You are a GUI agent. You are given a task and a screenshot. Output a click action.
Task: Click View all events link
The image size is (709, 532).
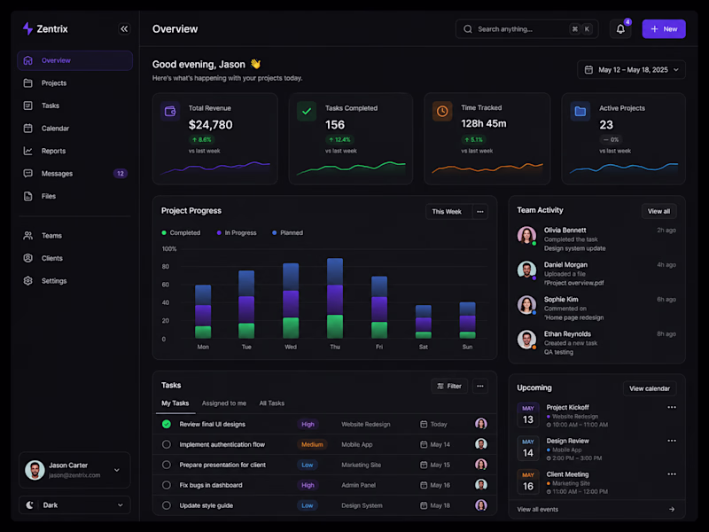click(x=538, y=510)
